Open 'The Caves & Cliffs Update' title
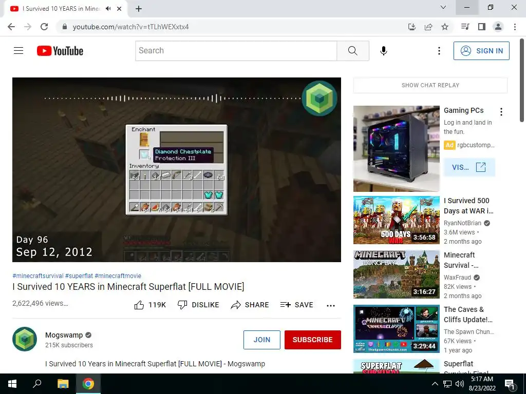The image size is (526, 394). (x=468, y=314)
